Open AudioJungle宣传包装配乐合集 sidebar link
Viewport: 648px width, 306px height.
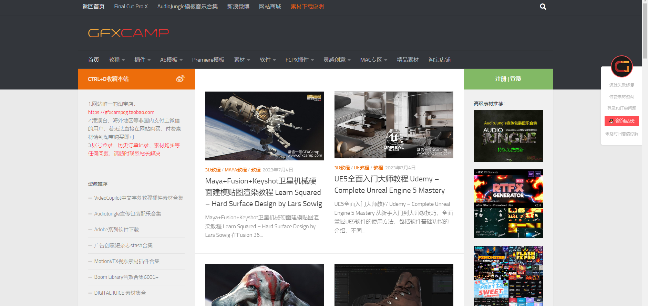coord(127,214)
